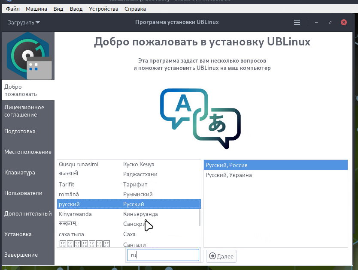
Task: Click the Программа установки UBLinux title
Action: pos(177,22)
